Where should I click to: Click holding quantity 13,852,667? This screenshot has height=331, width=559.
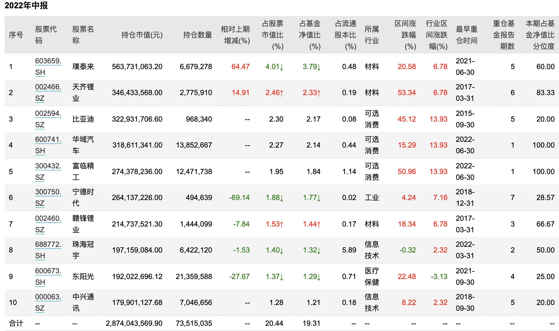(194, 145)
